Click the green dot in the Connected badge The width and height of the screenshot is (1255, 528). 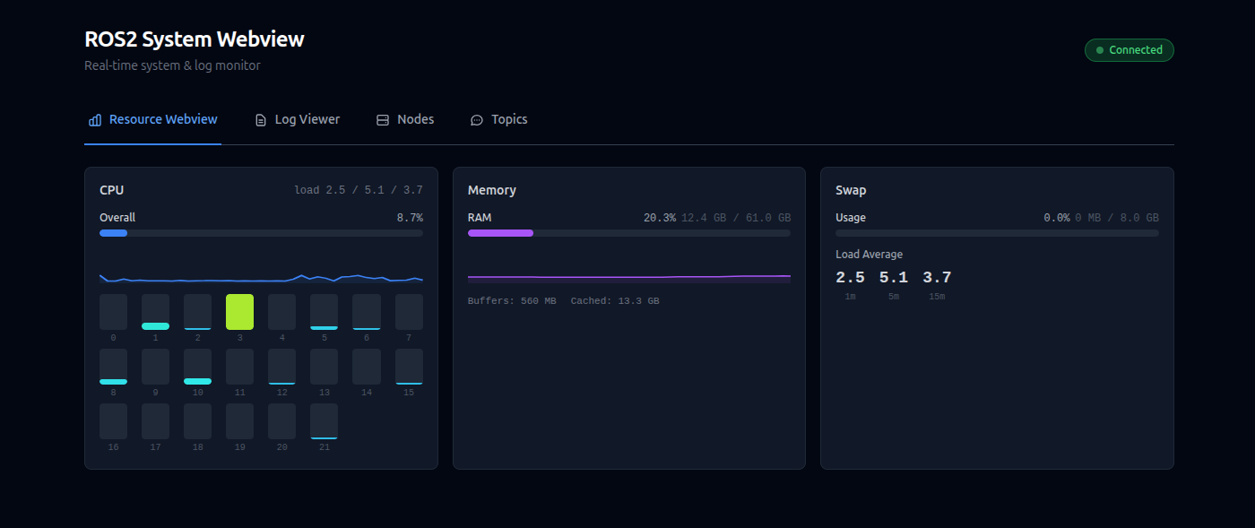[1098, 50]
